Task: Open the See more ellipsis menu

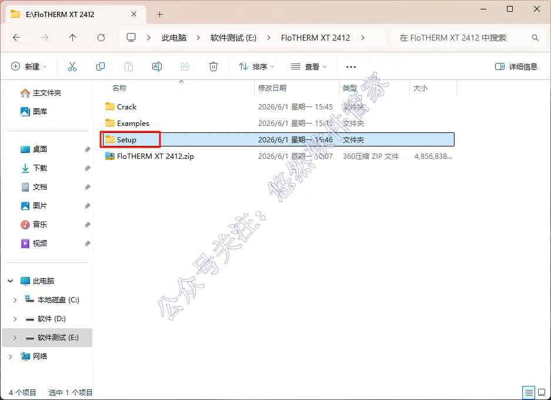Action: point(350,67)
